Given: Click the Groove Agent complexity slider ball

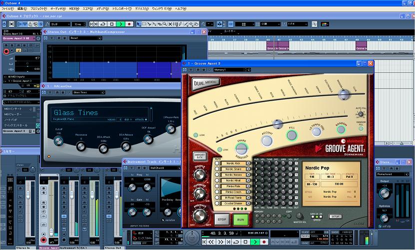Looking at the screenshot, I should pyautogui.click(x=278, y=124).
